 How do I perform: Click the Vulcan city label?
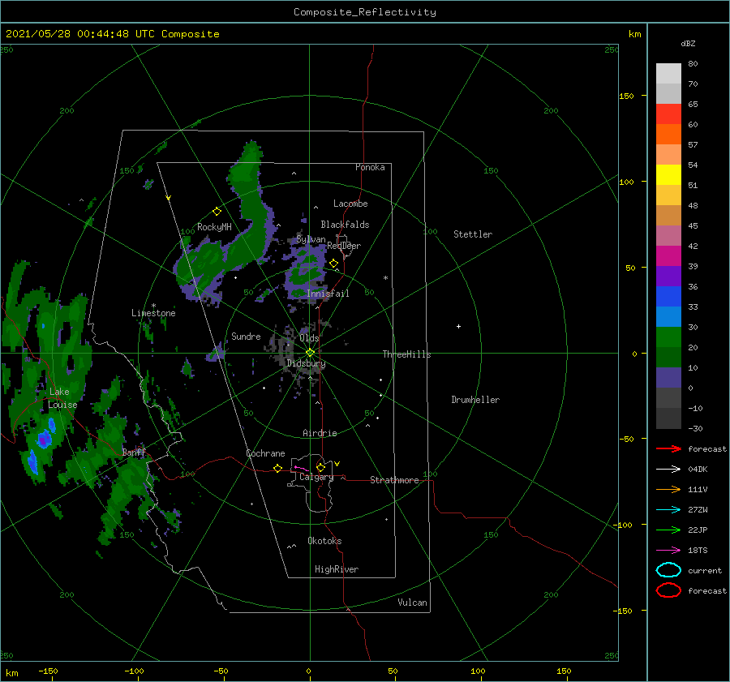coord(413,602)
